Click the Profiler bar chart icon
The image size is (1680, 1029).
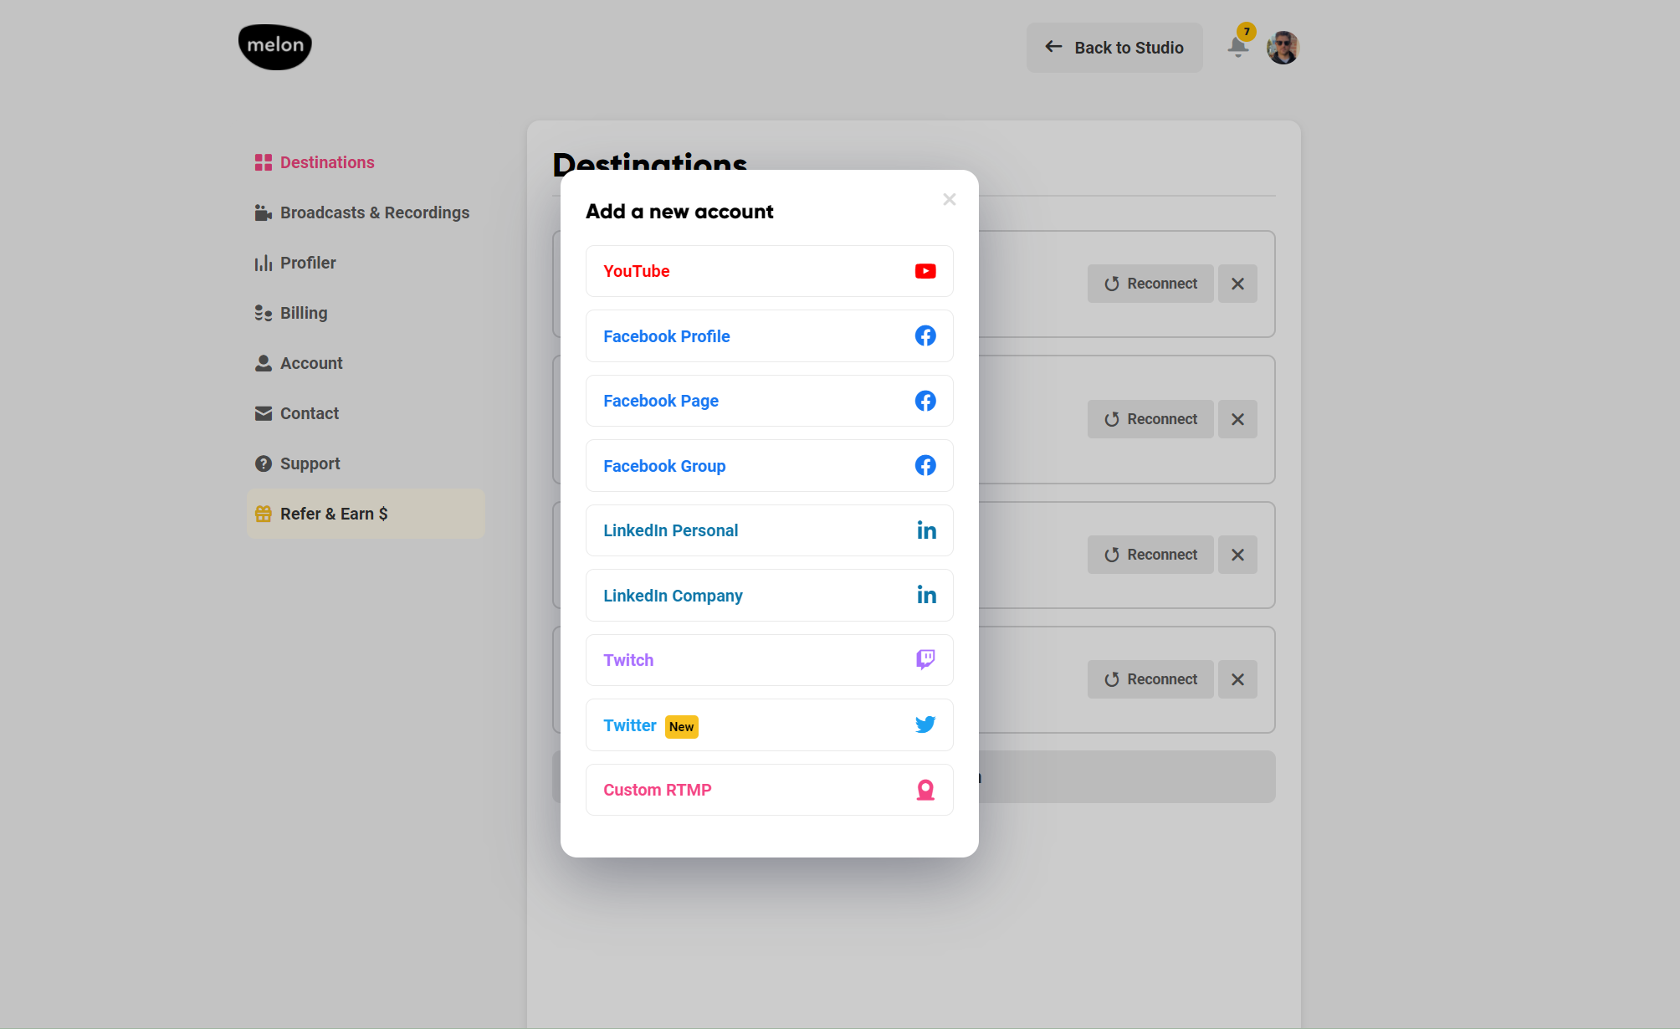click(x=264, y=263)
